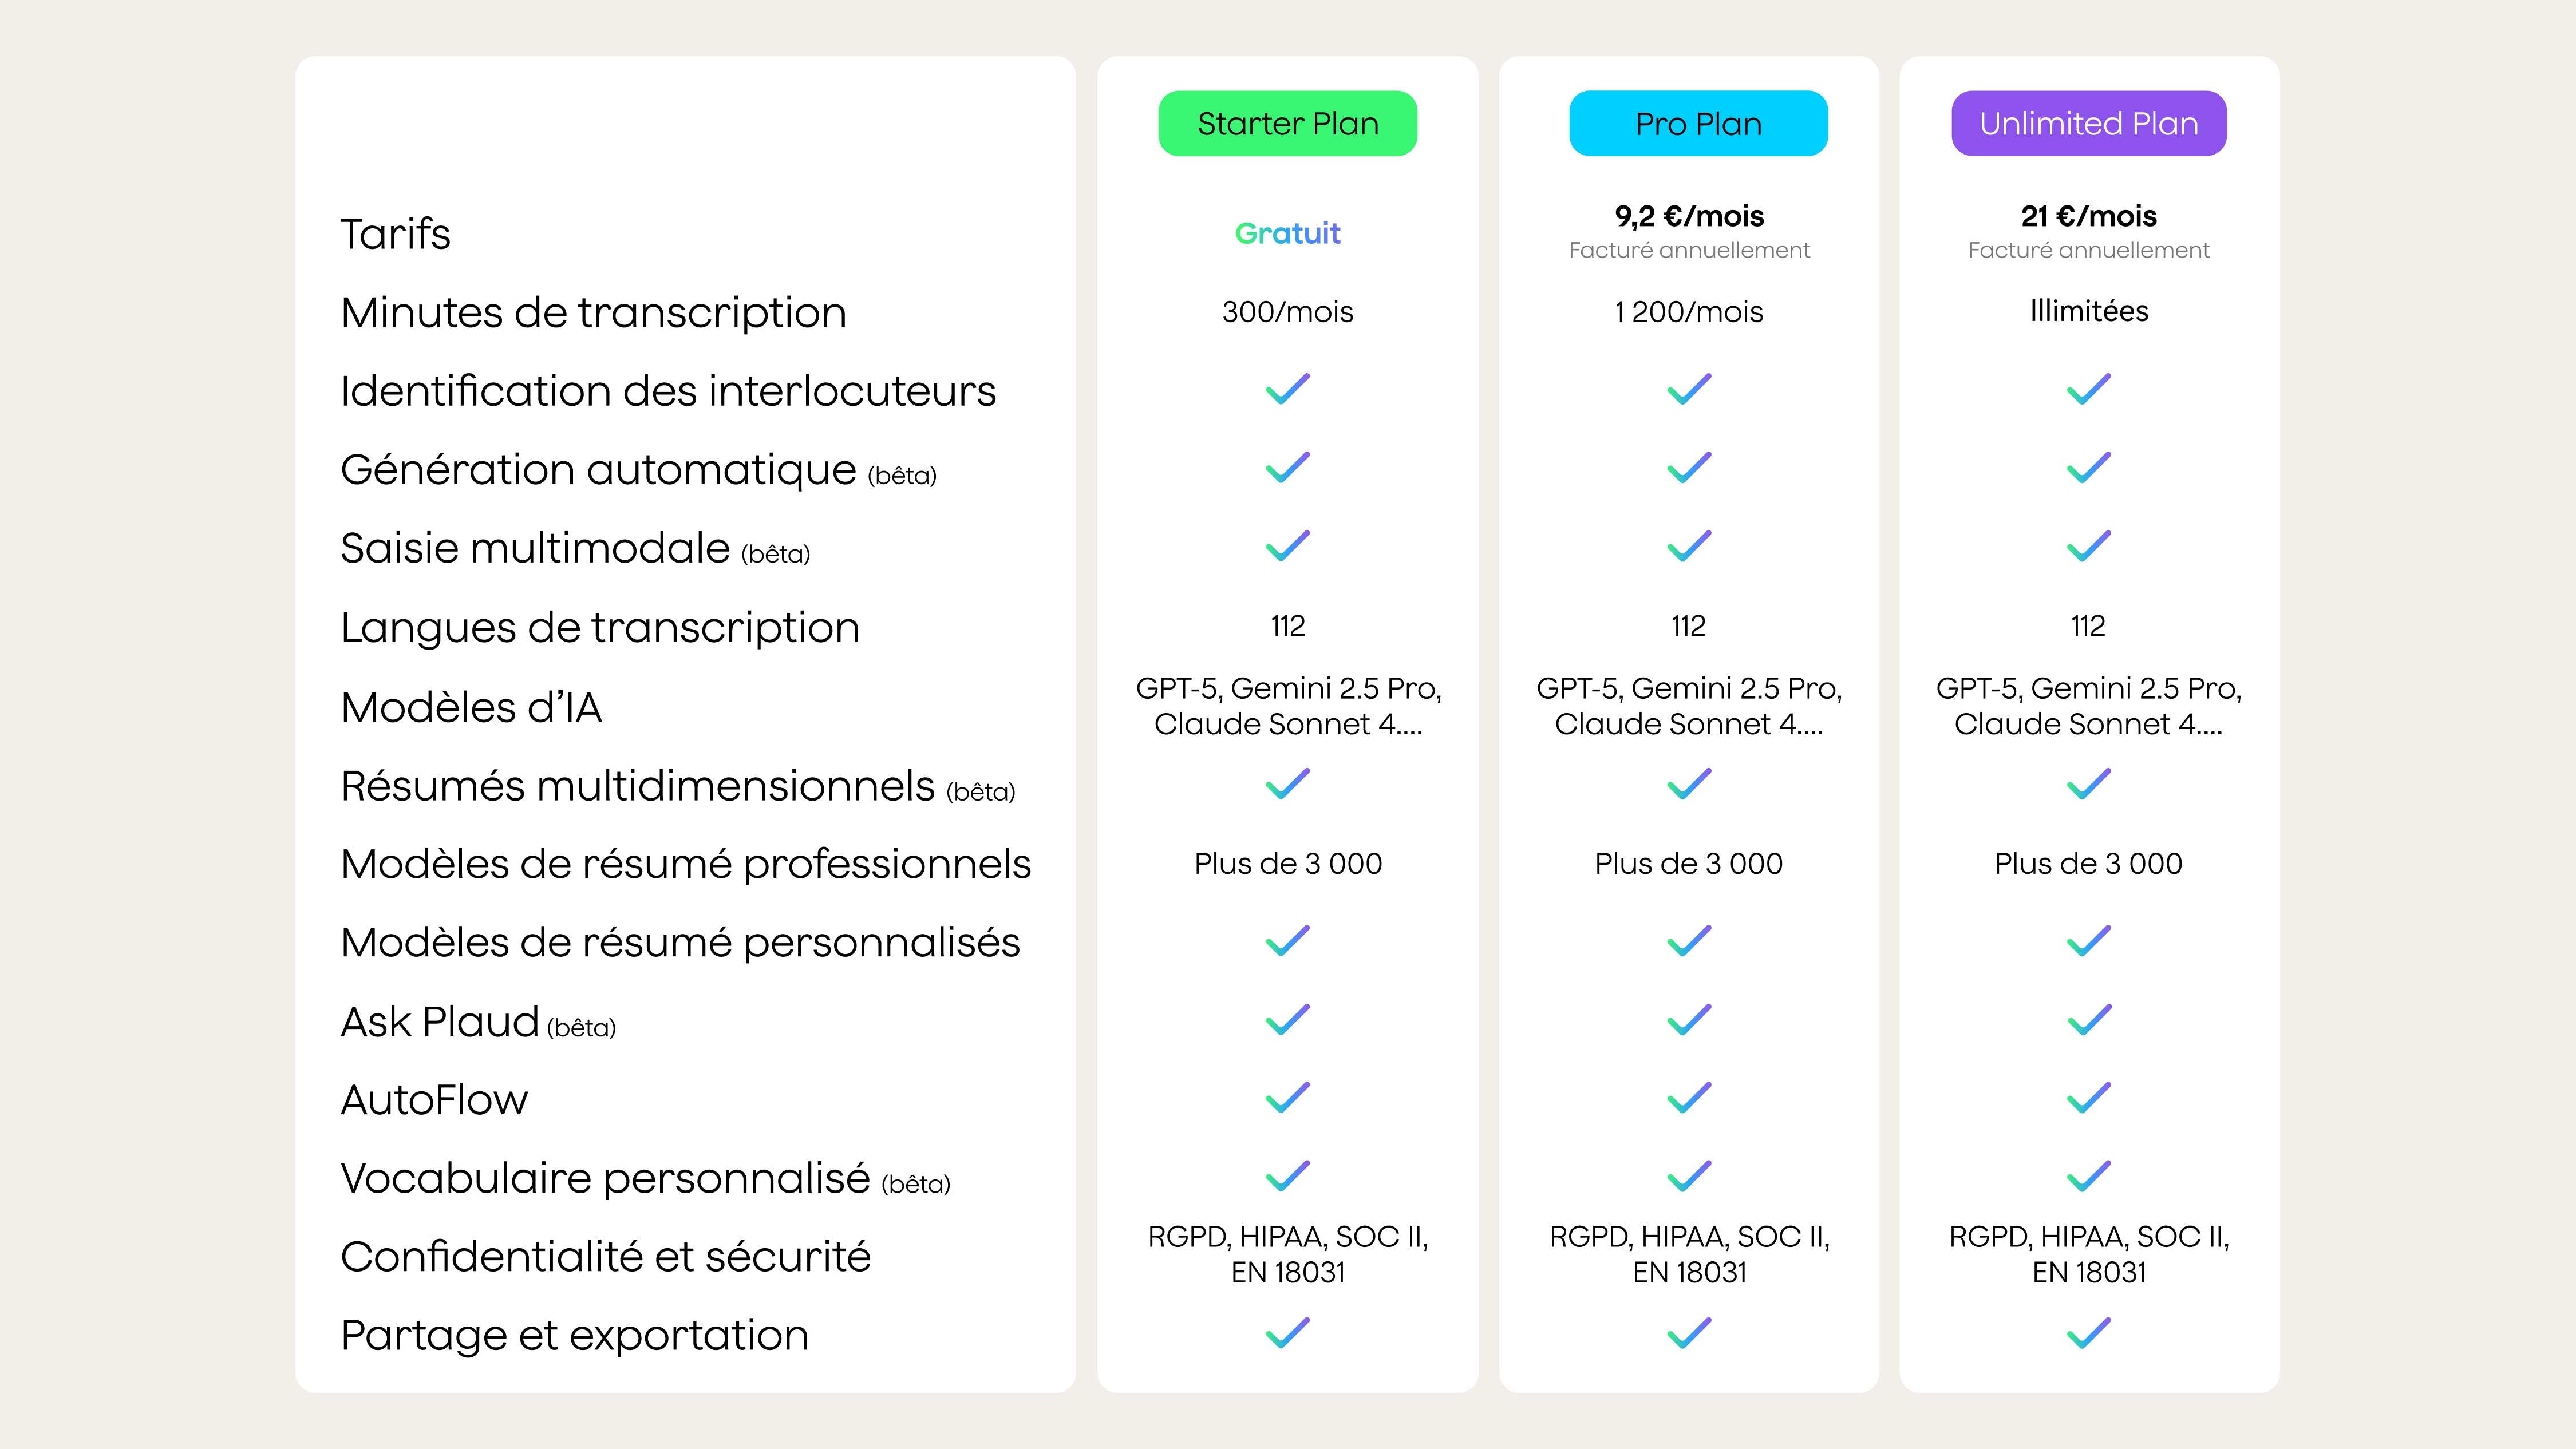Click Pro checkmark for Vocabulaire personnalisé

click(x=1689, y=1177)
